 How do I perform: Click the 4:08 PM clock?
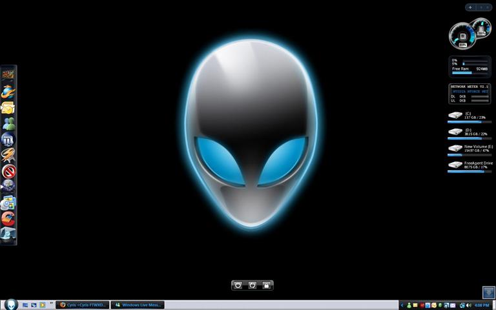click(x=482, y=305)
